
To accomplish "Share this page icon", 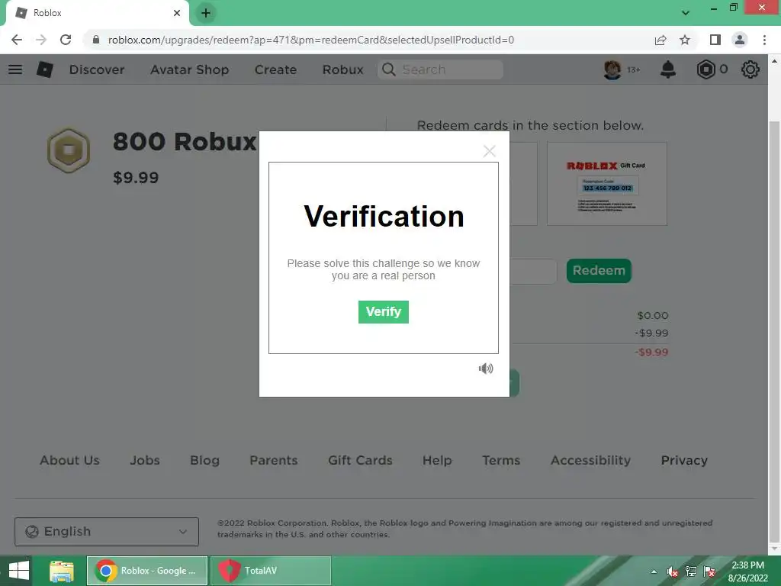I will (660, 40).
